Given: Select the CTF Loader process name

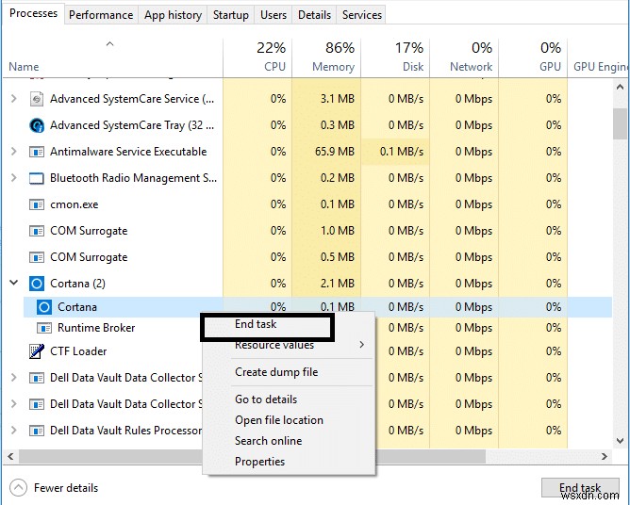Looking at the screenshot, I should [78, 351].
